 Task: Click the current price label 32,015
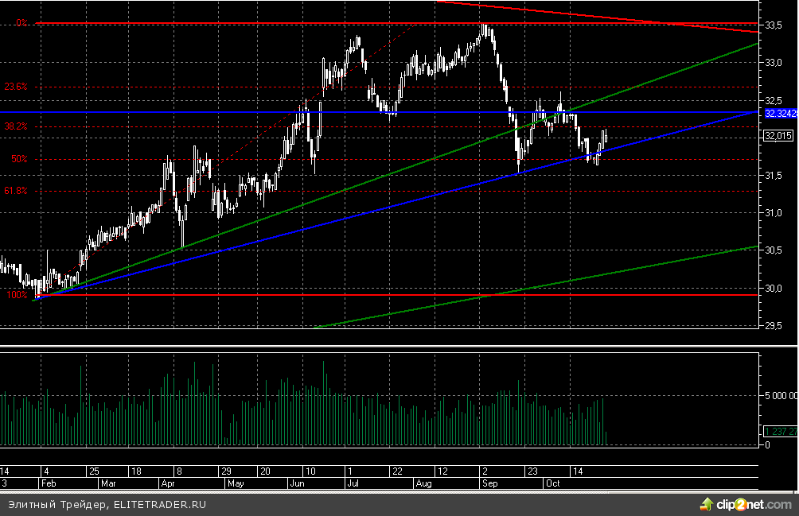point(778,137)
